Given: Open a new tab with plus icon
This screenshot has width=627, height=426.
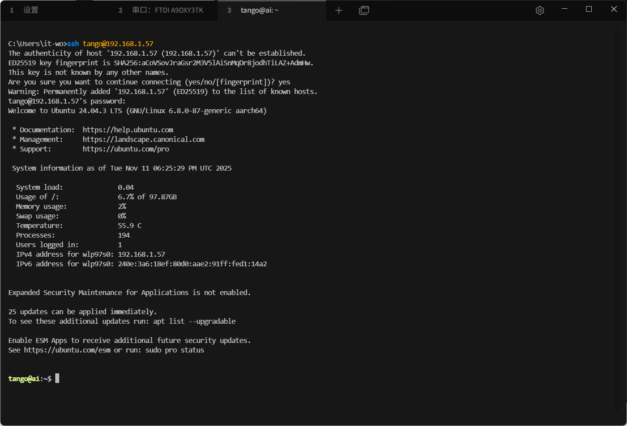Looking at the screenshot, I should [339, 10].
